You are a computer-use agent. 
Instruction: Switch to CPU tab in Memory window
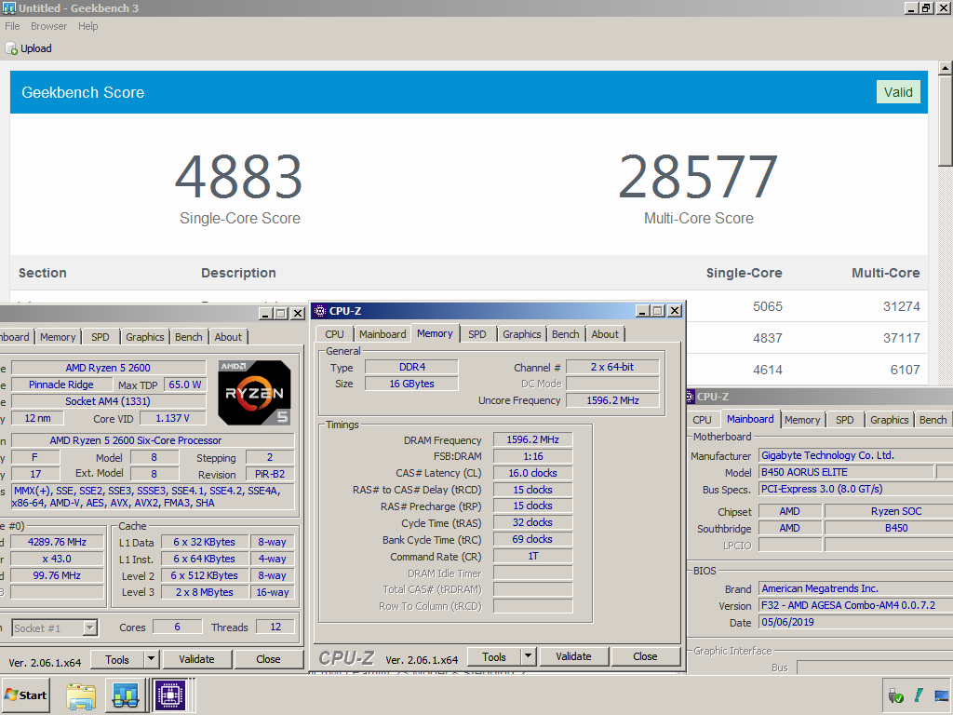(x=334, y=334)
